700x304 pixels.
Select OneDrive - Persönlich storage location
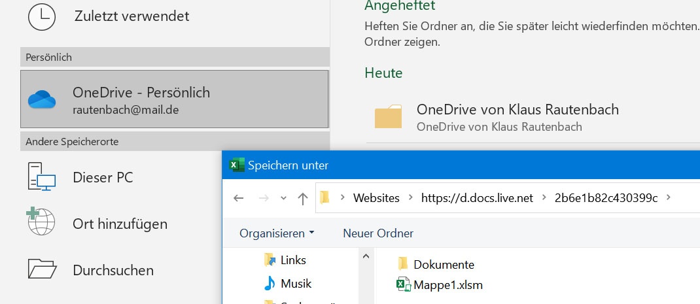tap(175, 99)
